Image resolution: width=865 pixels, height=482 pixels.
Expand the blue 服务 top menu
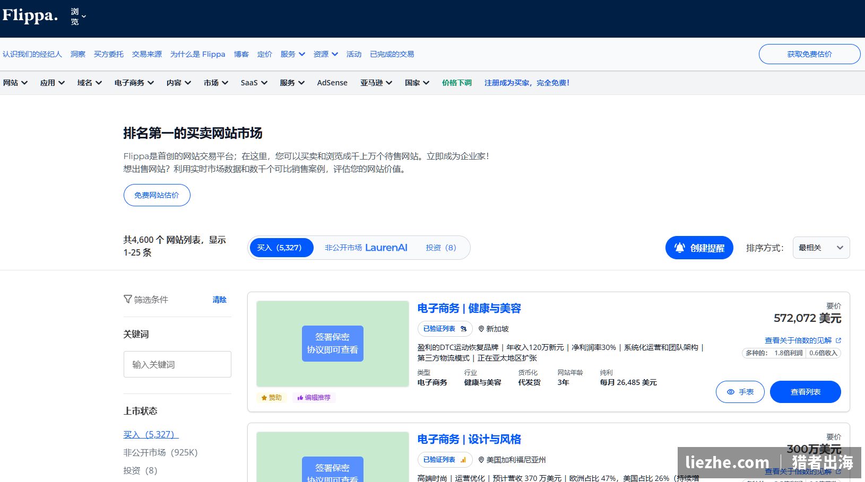pyautogui.click(x=293, y=54)
